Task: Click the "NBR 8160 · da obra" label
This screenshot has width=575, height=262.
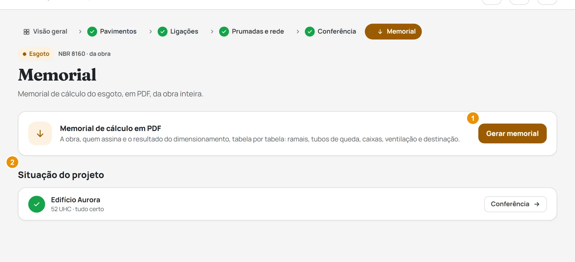Action: 84,54
